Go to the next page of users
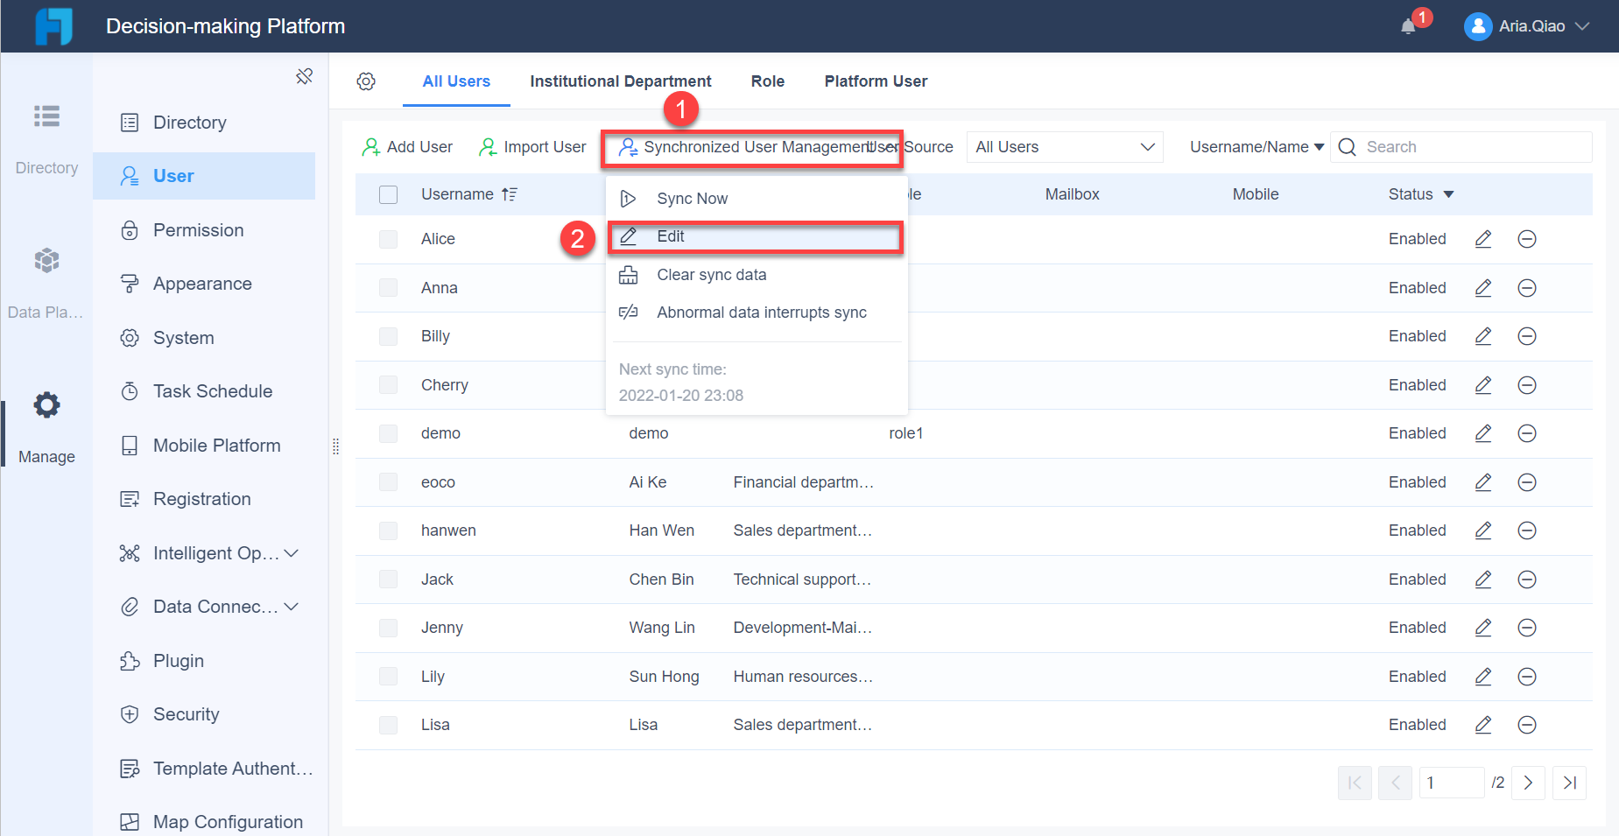 click(1529, 783)
